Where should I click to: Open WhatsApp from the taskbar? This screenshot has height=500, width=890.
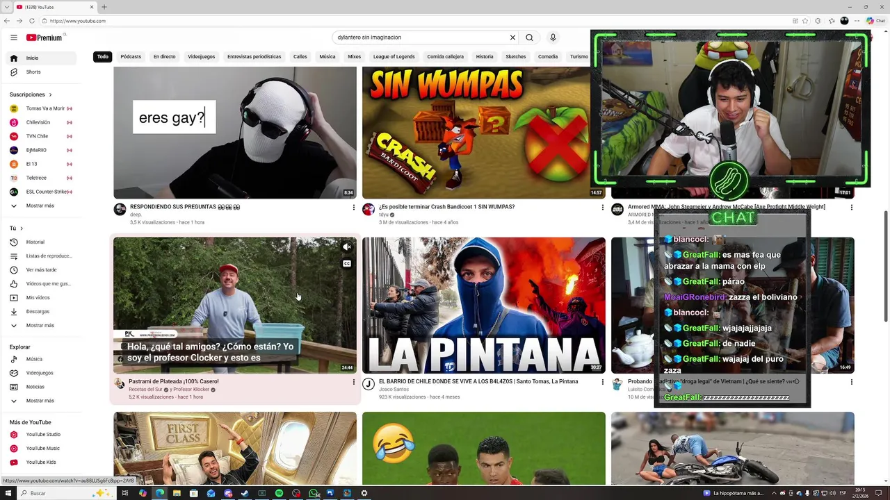point(314,493)
